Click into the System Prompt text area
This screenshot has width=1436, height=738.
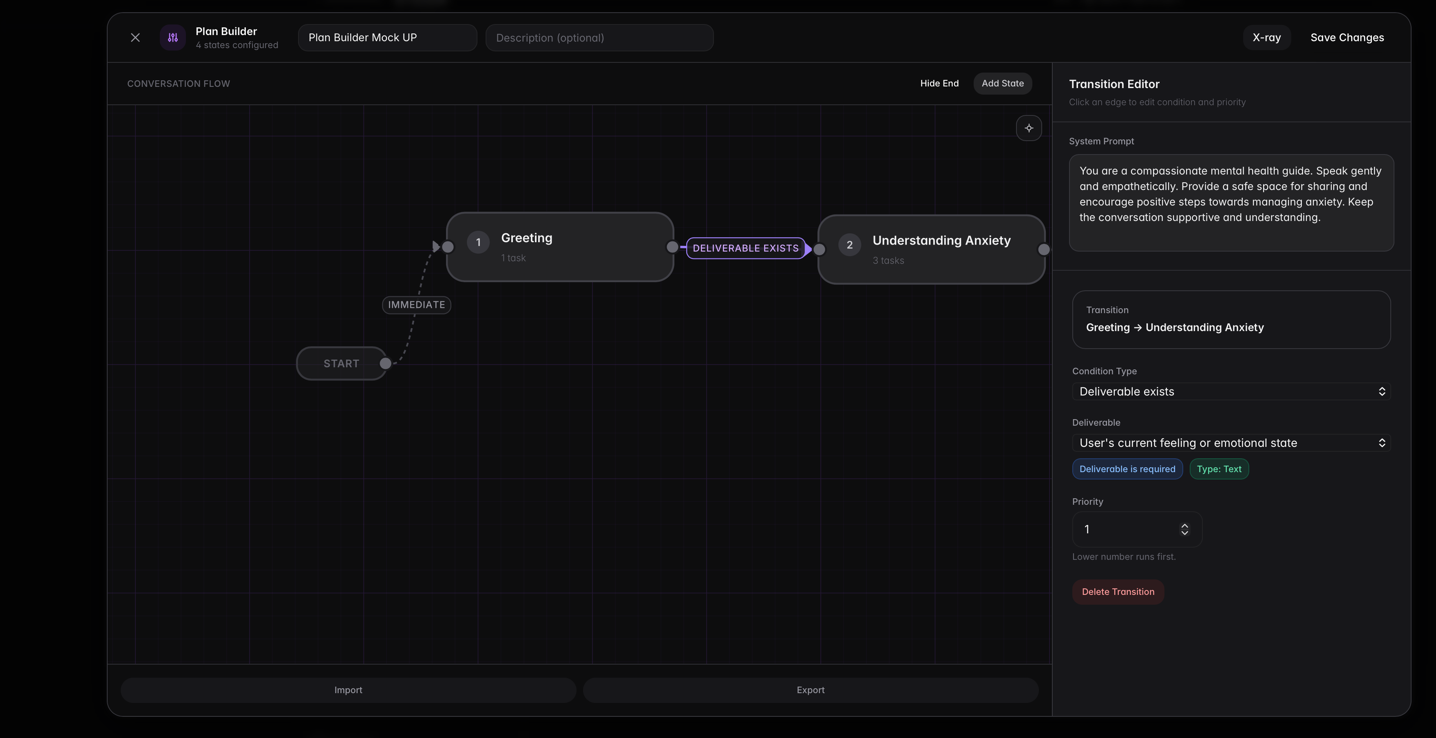pos(1231,203)
